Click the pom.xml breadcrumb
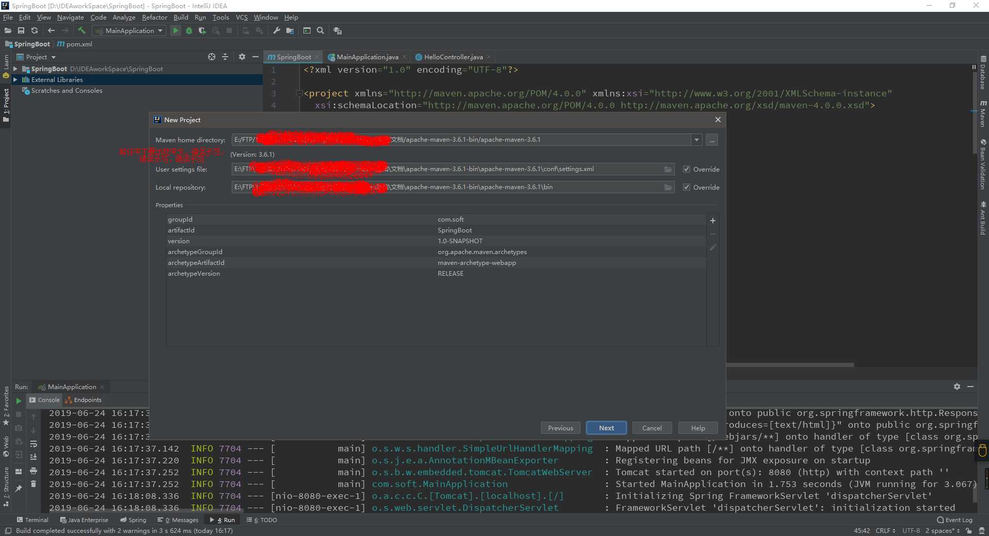Screen dimensions: 989x536 point(75,44)
